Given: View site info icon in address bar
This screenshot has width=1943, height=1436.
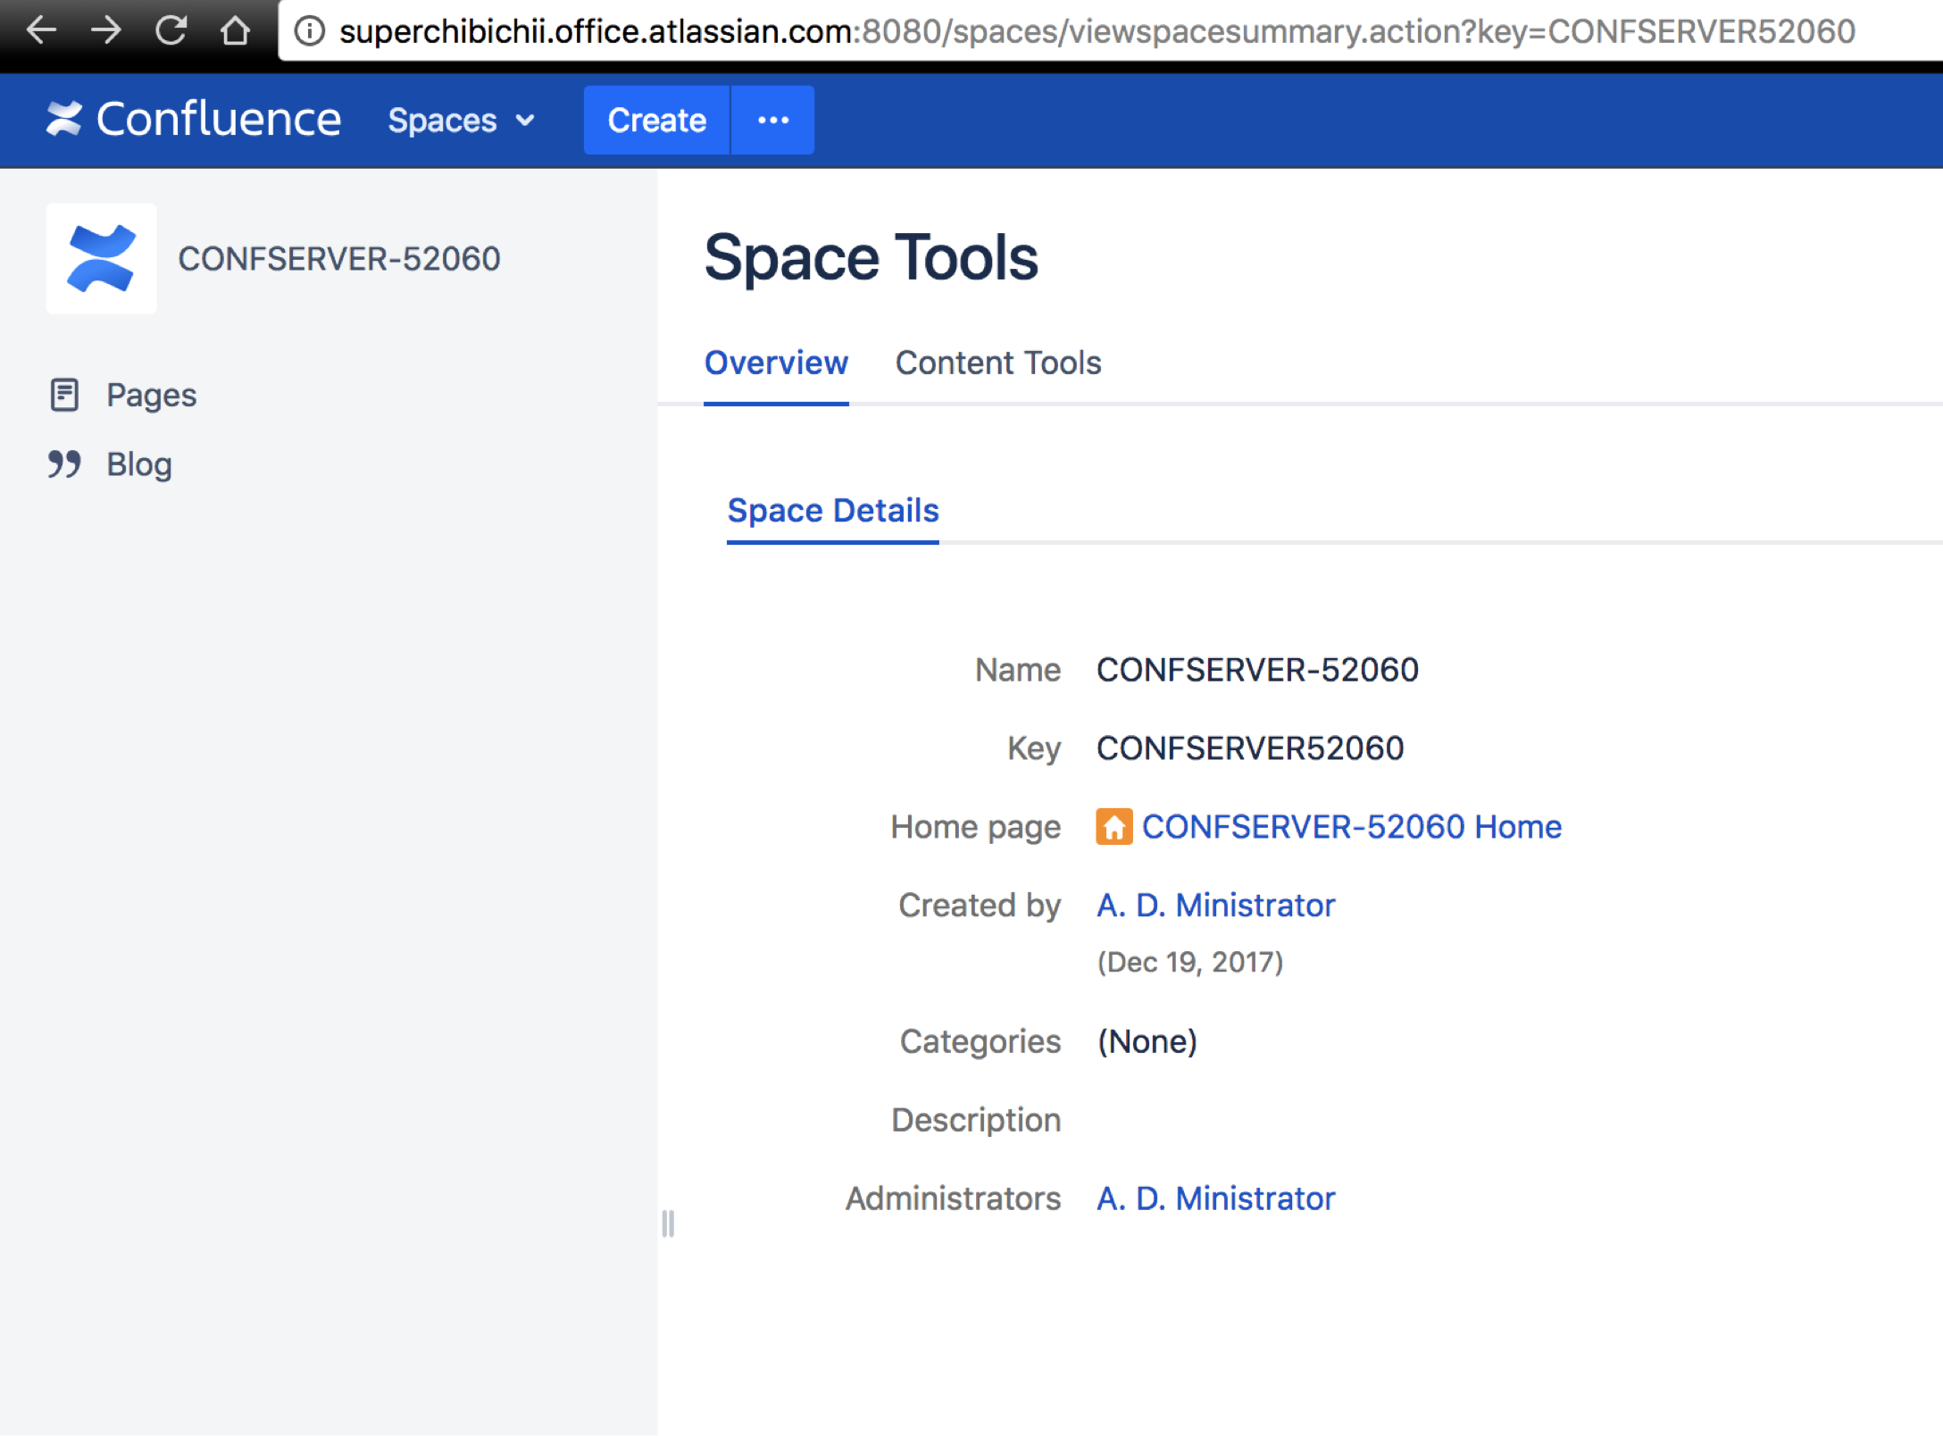Looking at the screenshot, I should tap(309, 31).
